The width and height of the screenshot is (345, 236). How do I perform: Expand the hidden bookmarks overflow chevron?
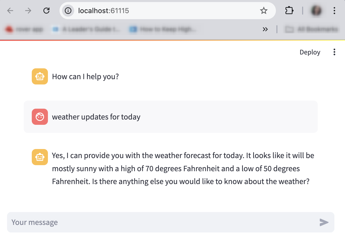(265, 29)
